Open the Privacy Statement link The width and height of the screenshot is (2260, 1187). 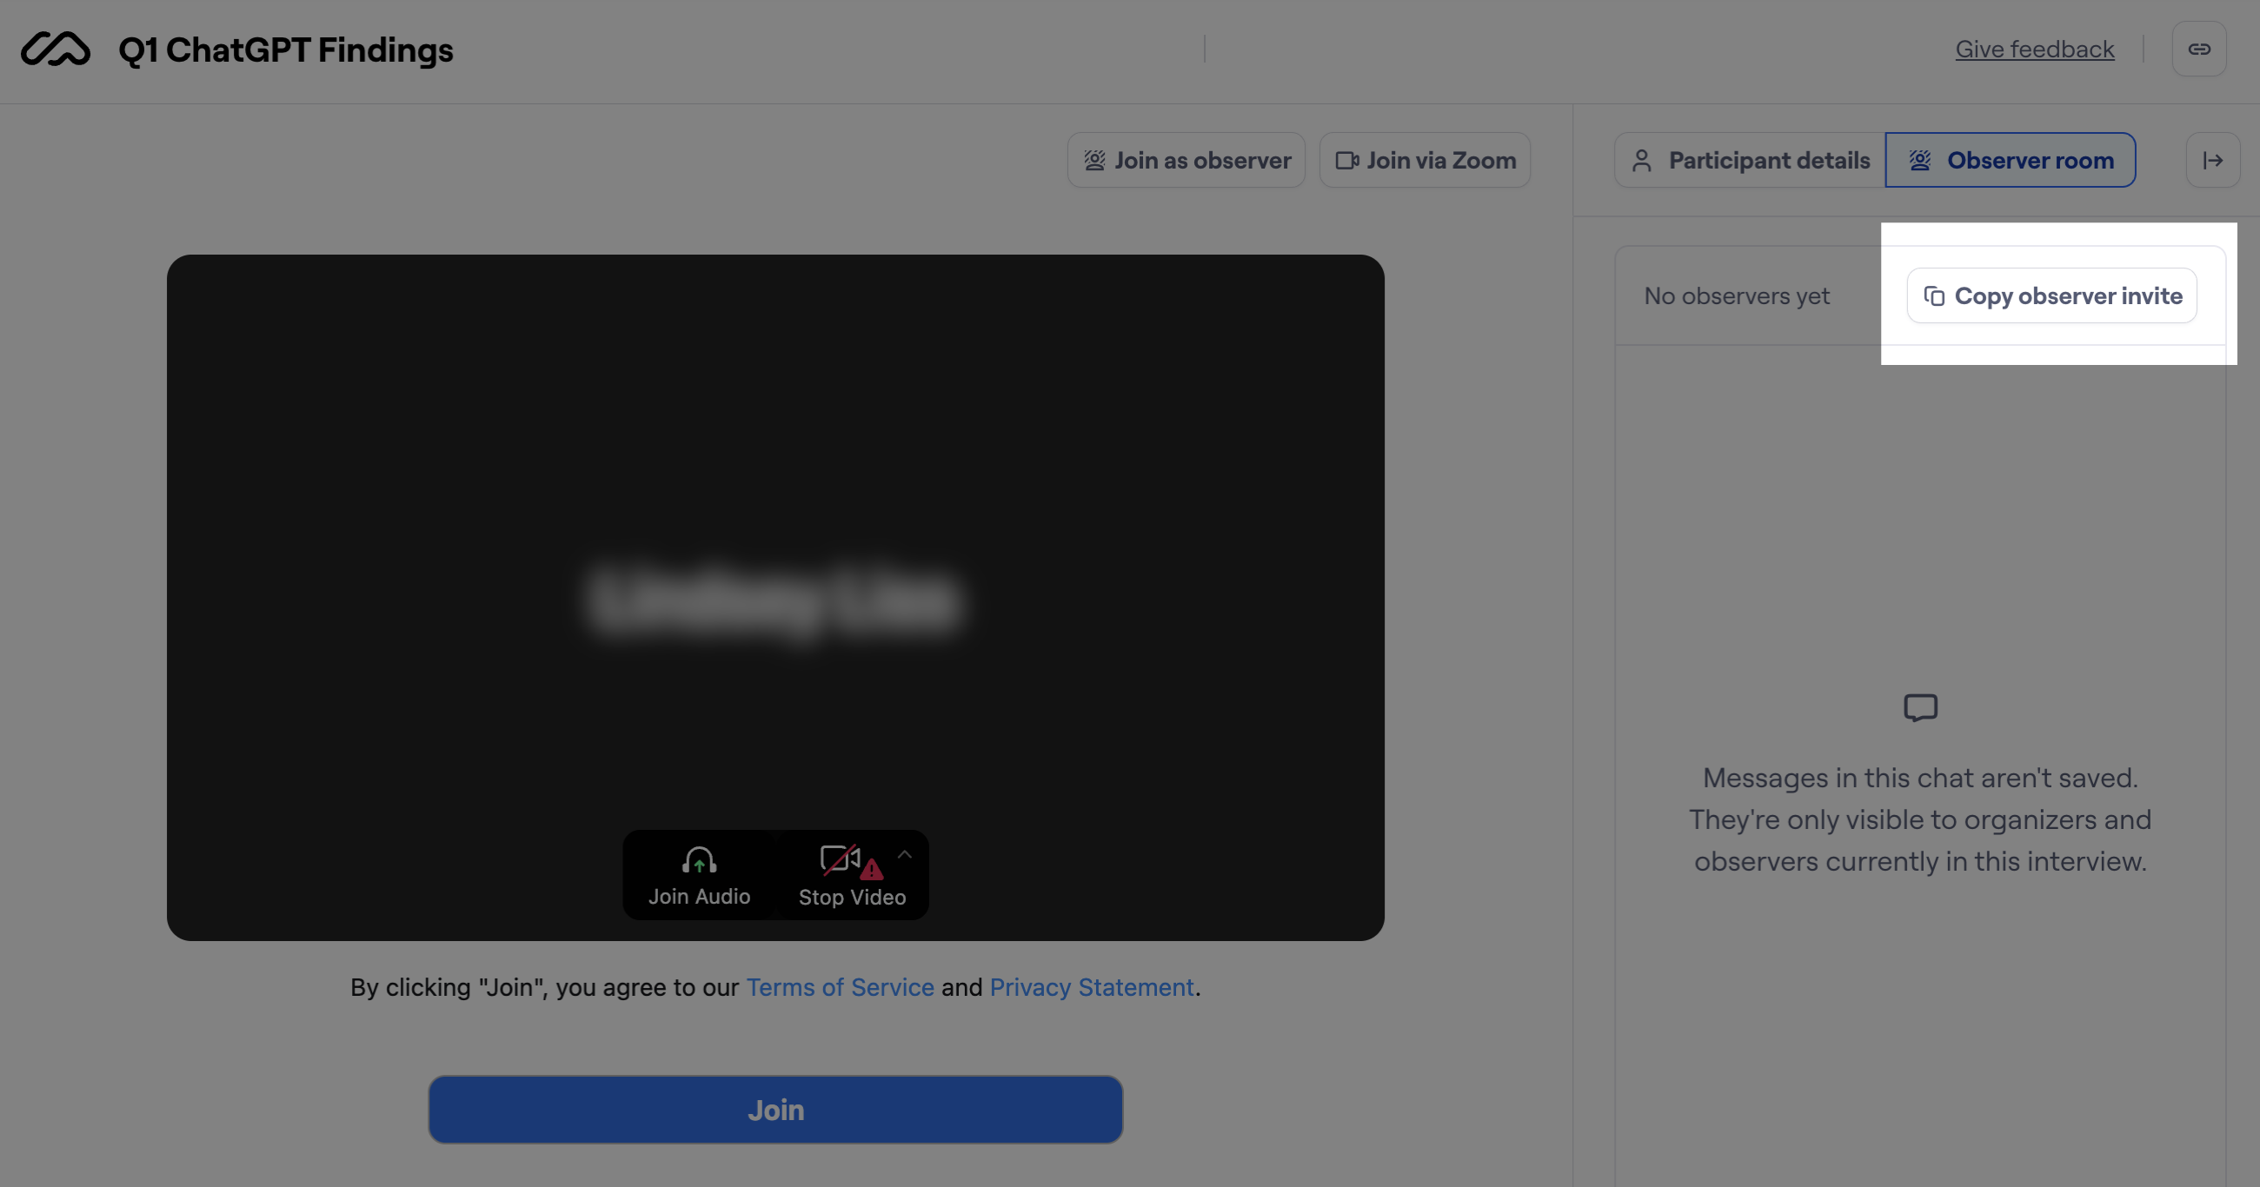click(1091, 987)
